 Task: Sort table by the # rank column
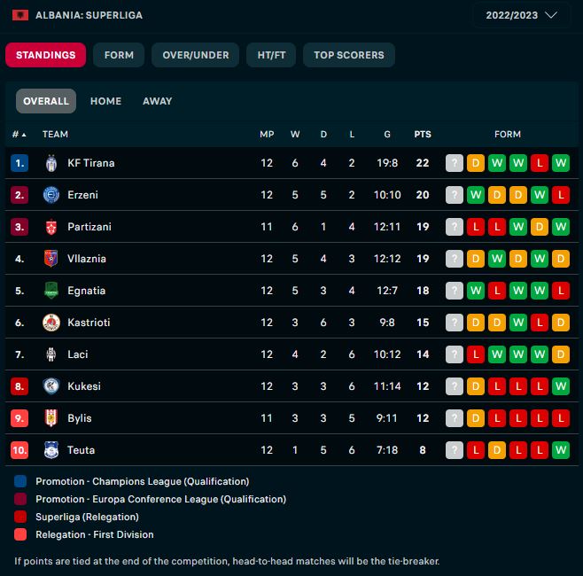pyautogui.click(x=19, y=135)
